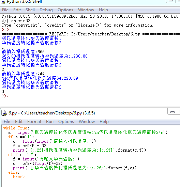Open File menu in Python Shell window
This screenshot has height=187, width=180.
click(5, 10)
